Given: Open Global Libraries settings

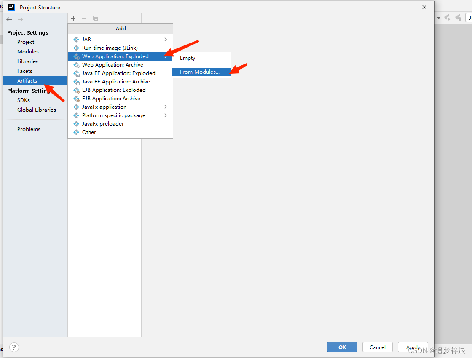Looking at the screenshot, I should tap(35, 110).
